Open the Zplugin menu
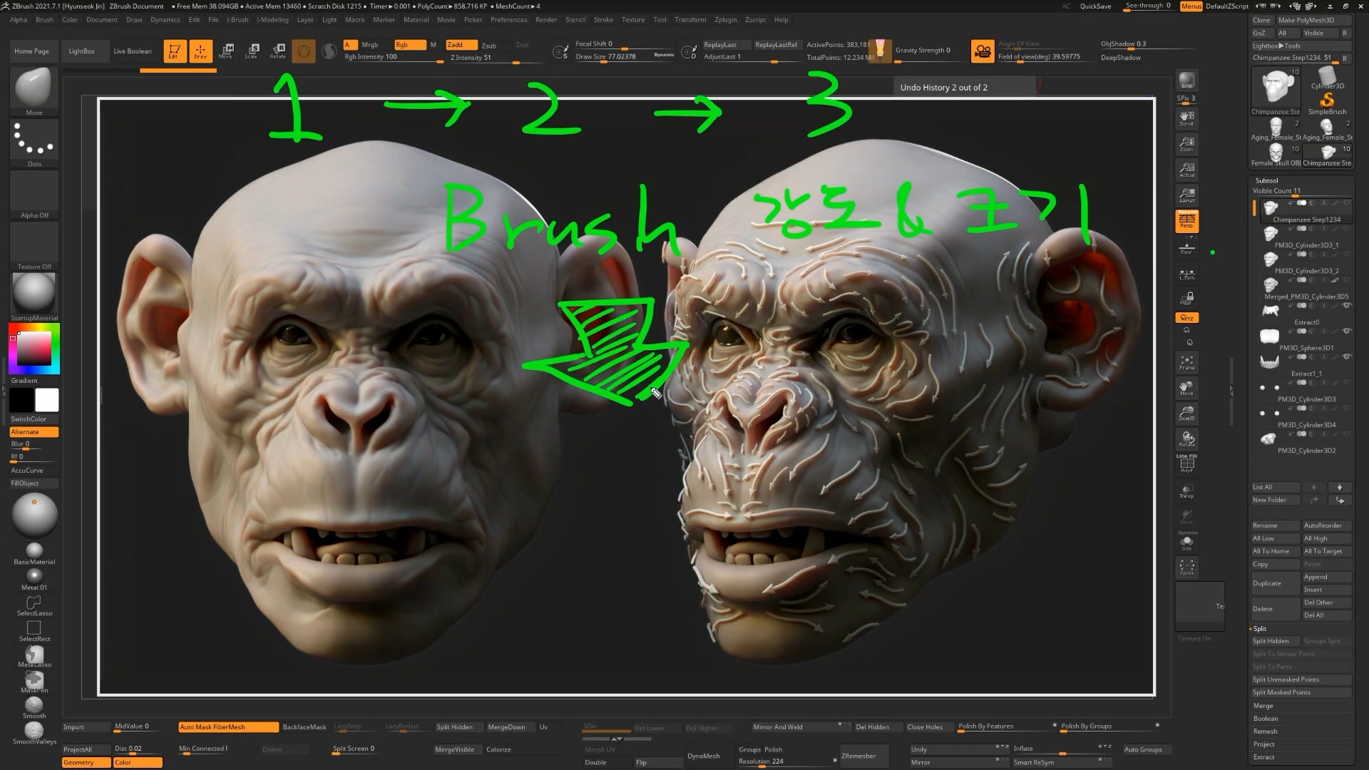This screenshot has height=770, width=1369. point(725,19)
